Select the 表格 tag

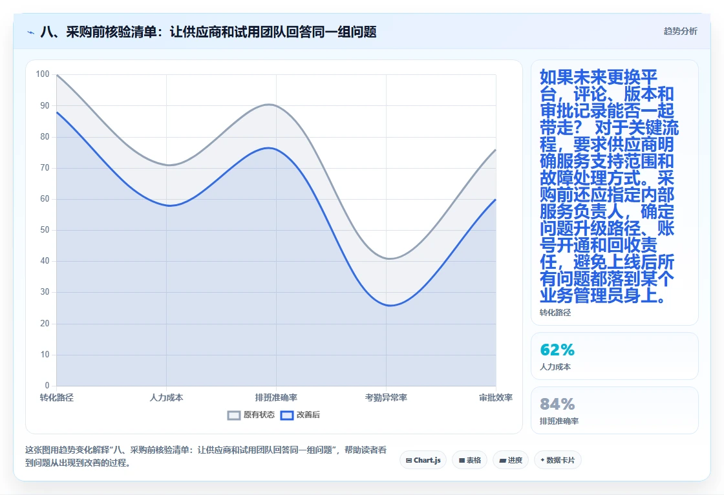pyautogui.click(x=469, y=460)
